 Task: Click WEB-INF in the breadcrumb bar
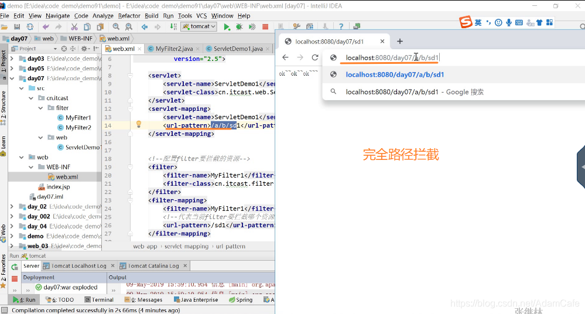pos(77,39)
